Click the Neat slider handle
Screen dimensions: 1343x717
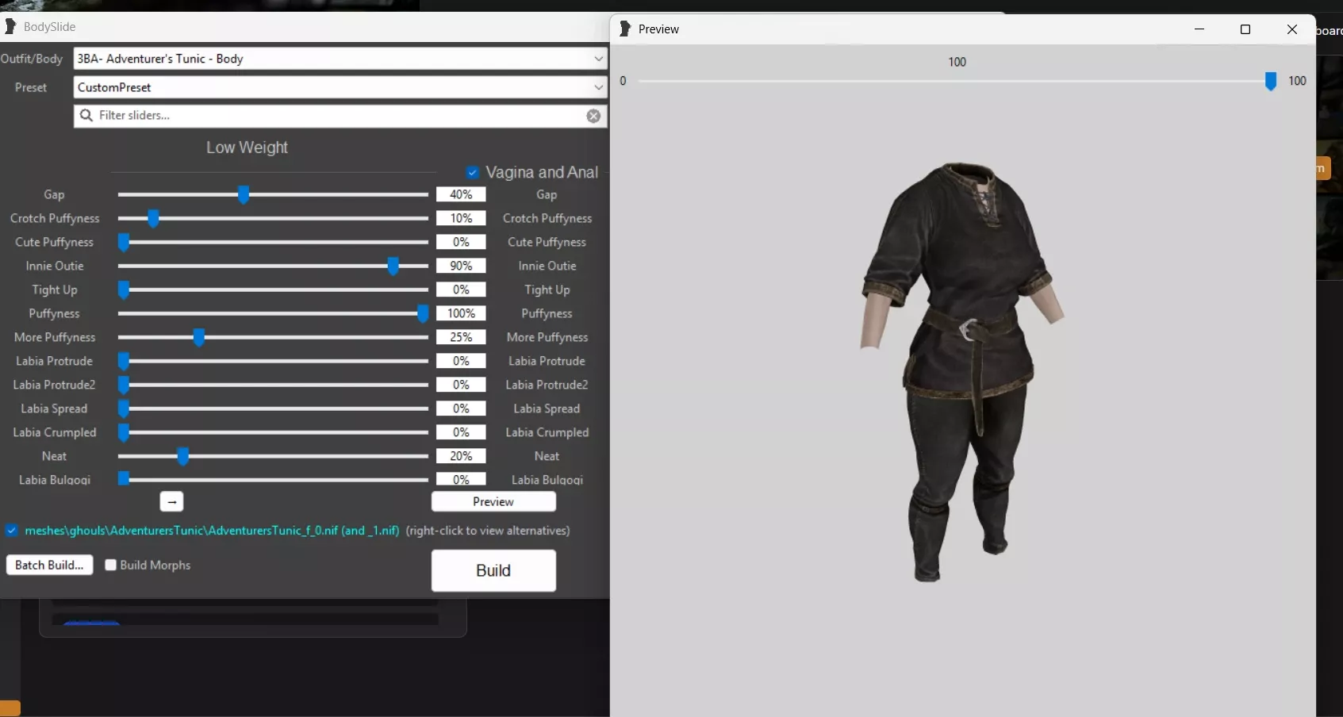click(x=183, y=456)
